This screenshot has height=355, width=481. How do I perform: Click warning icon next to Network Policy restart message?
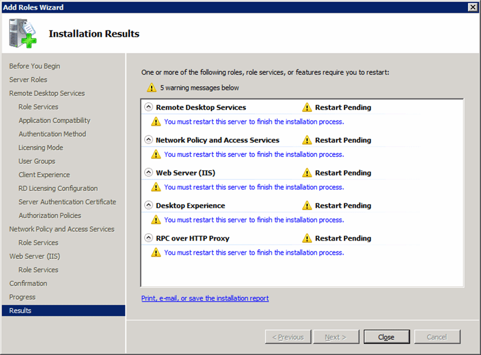pyautogui.click(x=156, y=155)
